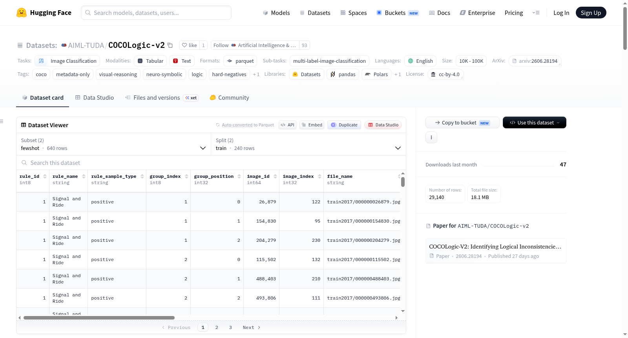Sort by image_index column arrows
Viewport: 628px width, 338px height.
319,176
